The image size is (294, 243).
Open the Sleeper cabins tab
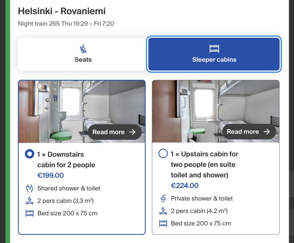coord(214,54)
